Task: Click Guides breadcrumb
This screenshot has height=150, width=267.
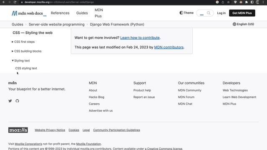Action: coord(18,24)
